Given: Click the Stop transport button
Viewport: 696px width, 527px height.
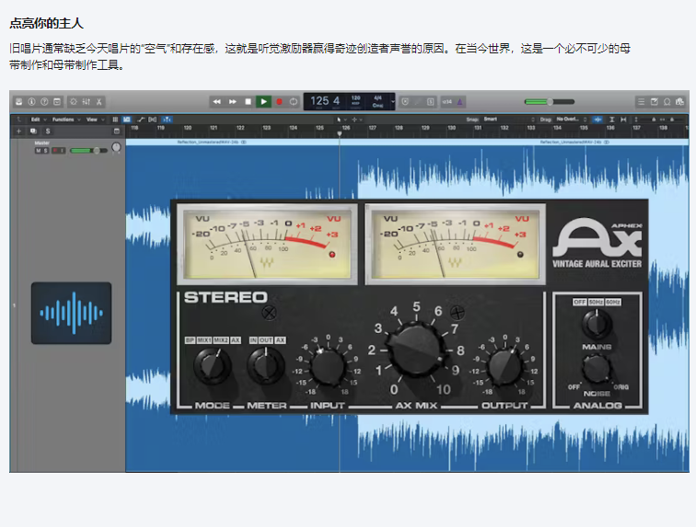Looking at the screenshot, I should click(249, 101).
